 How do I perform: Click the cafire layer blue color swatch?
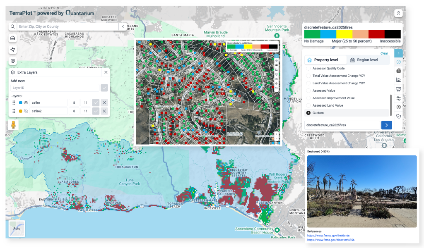click(21, 103)
